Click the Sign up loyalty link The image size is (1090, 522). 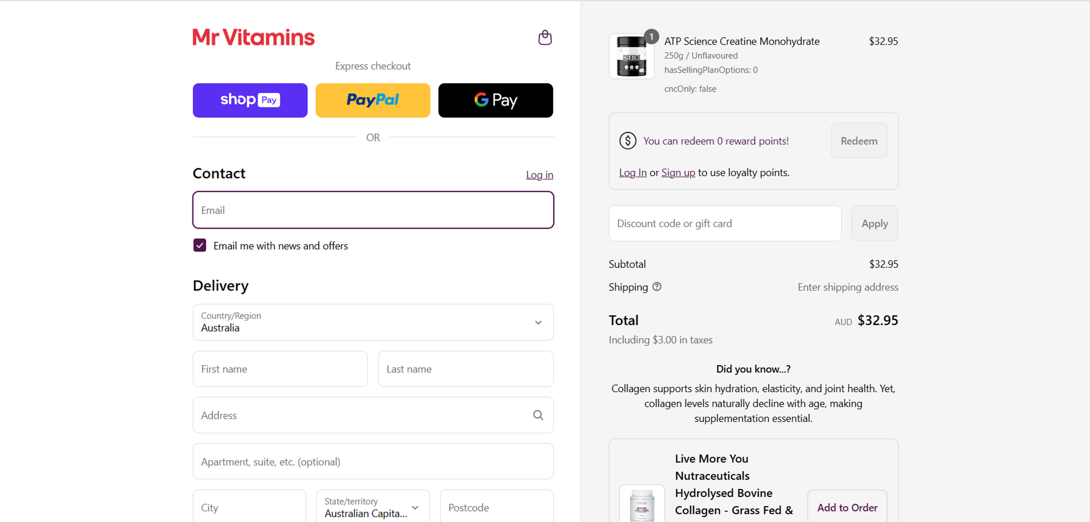[x=678, y=172]
